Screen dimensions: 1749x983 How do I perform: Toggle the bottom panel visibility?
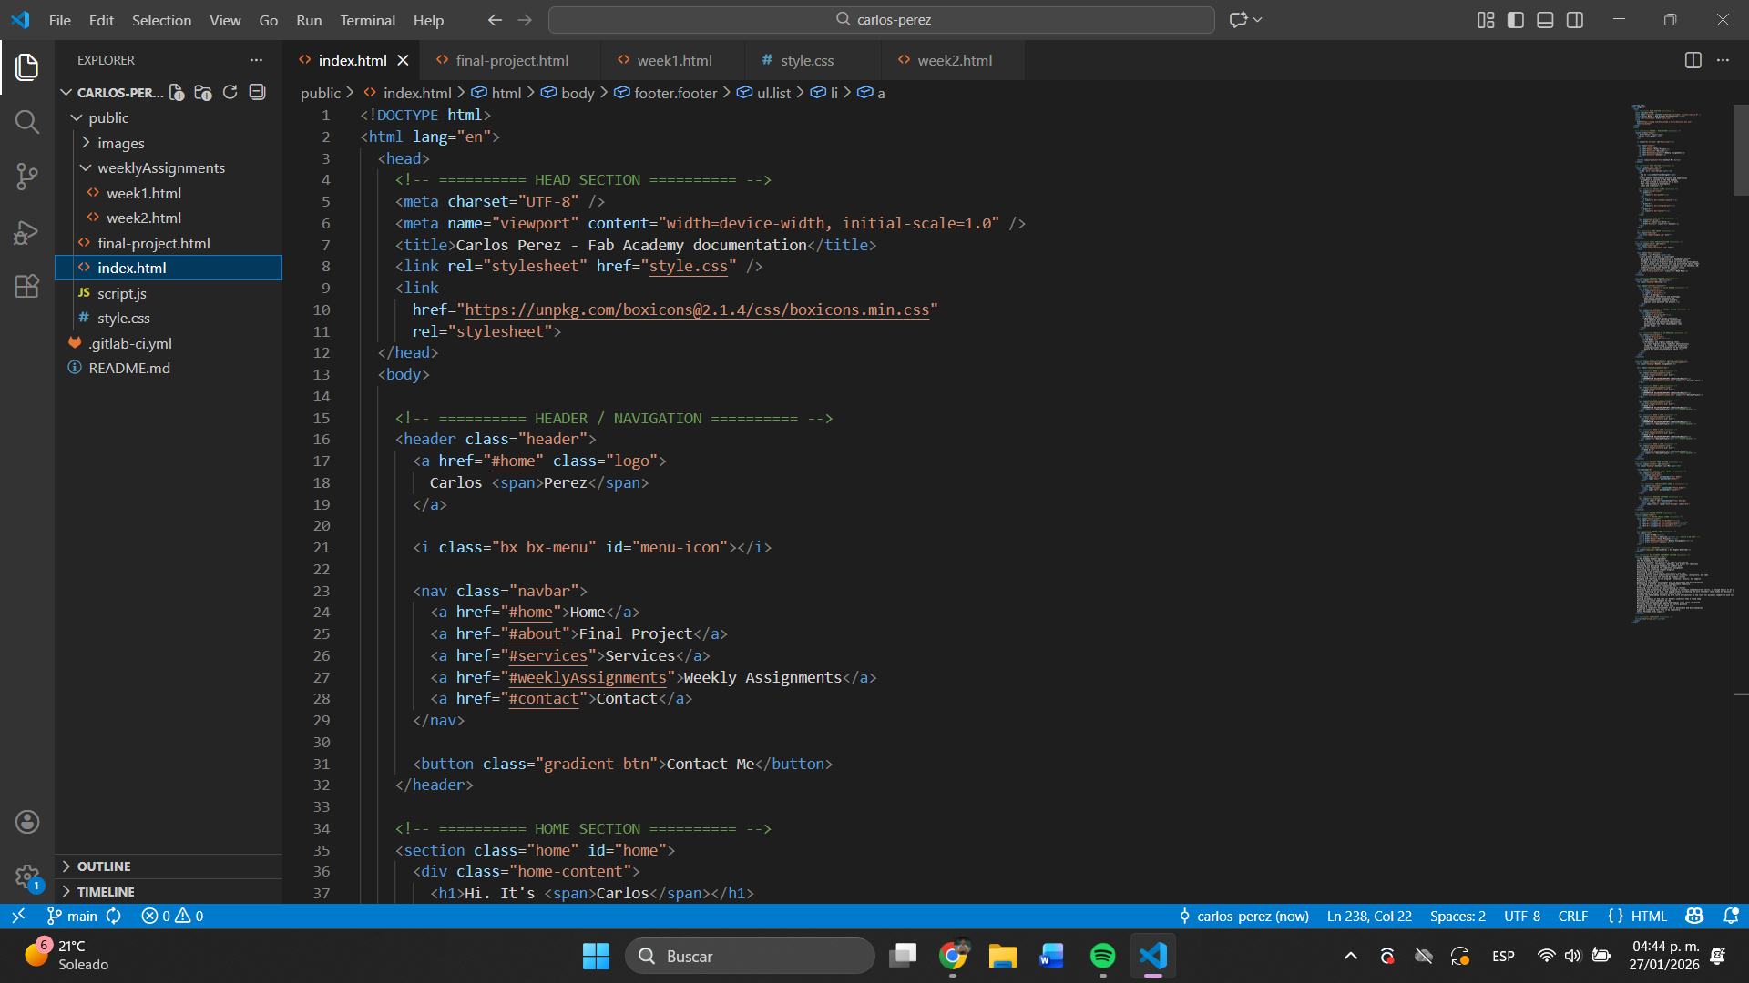coord(1545,20)
